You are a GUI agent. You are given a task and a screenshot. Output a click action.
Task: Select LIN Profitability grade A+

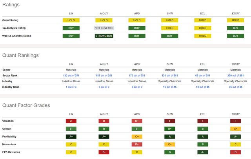click(71, 137)
